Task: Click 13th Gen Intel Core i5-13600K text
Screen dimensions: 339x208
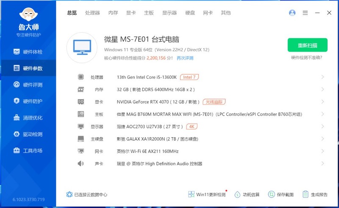Action: [147, 77]
